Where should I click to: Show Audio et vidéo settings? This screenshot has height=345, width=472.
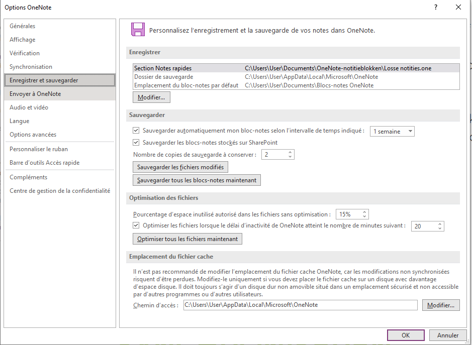coord(60,107)
